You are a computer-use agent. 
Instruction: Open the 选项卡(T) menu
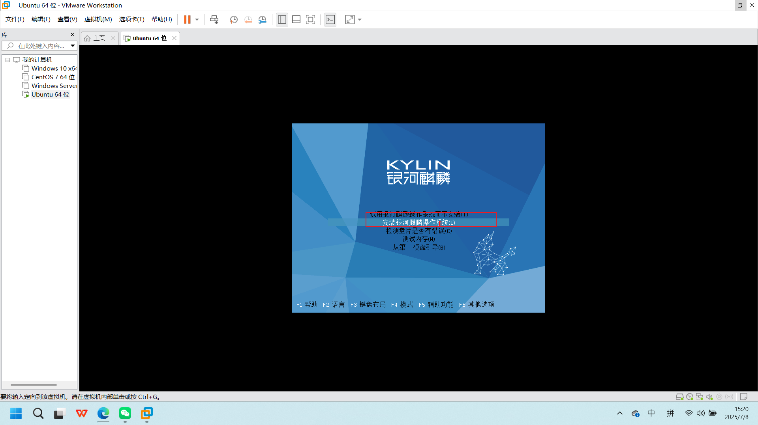pos(131,19)
